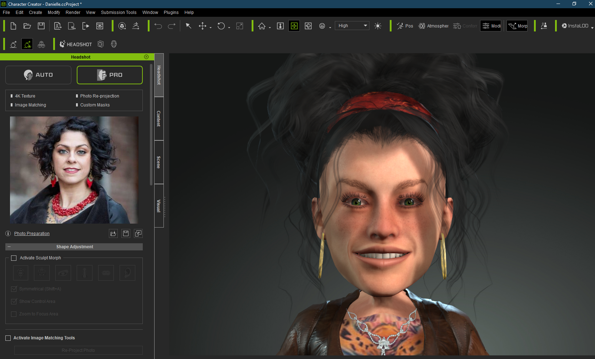Enable Activate Image Matching Tools checkbox
Screen dimensions: 595x359
point(8,338)
